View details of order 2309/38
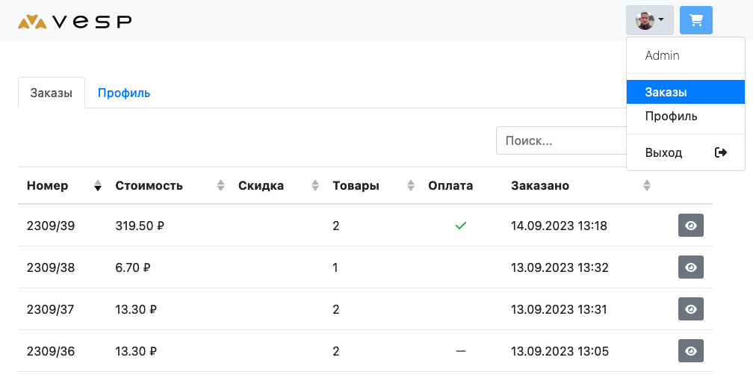 click(690, 267)
